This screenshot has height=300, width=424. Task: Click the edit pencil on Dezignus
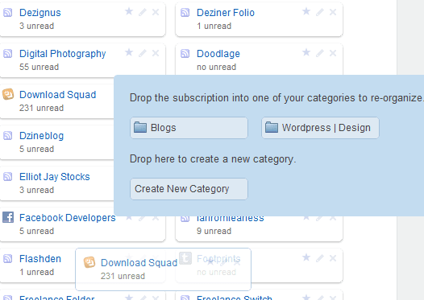click(x=143, y=12)
